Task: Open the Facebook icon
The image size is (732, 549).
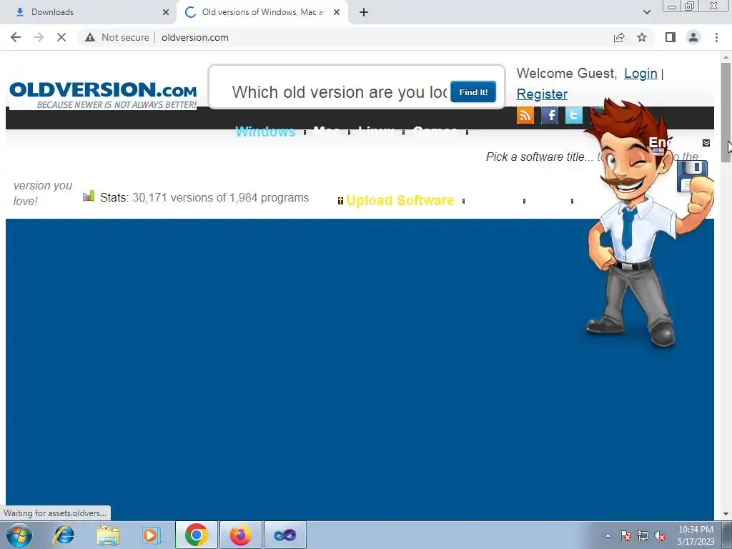Action: 550,115
